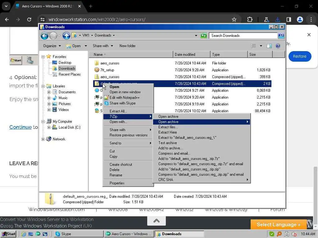The image size is (318, 238).
Task: Open Chrome profile avatar
Action: [x=300, y=20]
